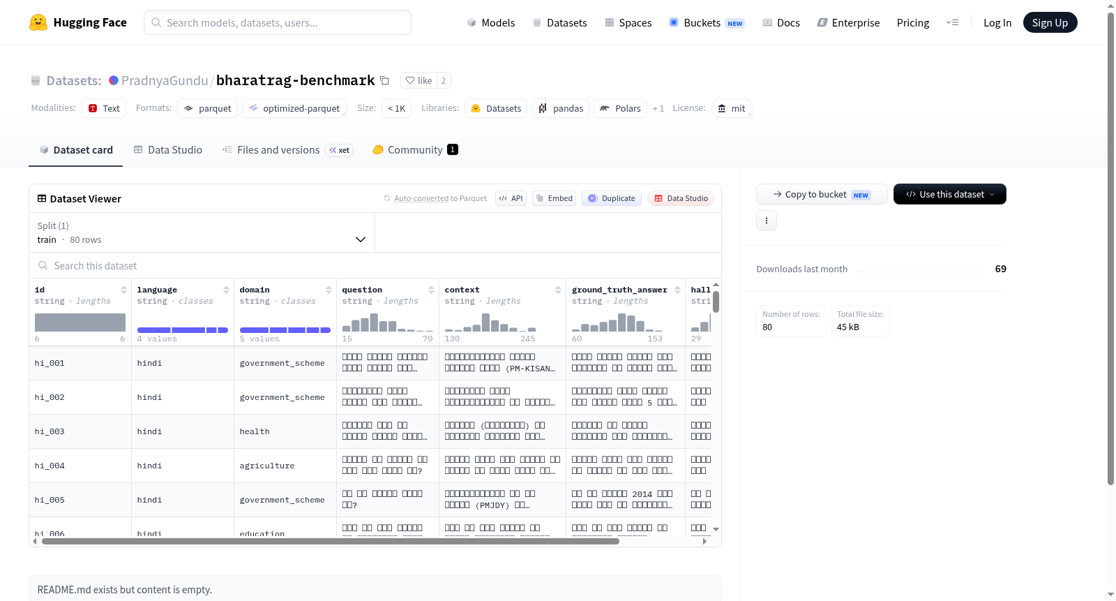Click the context length histogram
1116x601 pixels.
coord(490,322)
